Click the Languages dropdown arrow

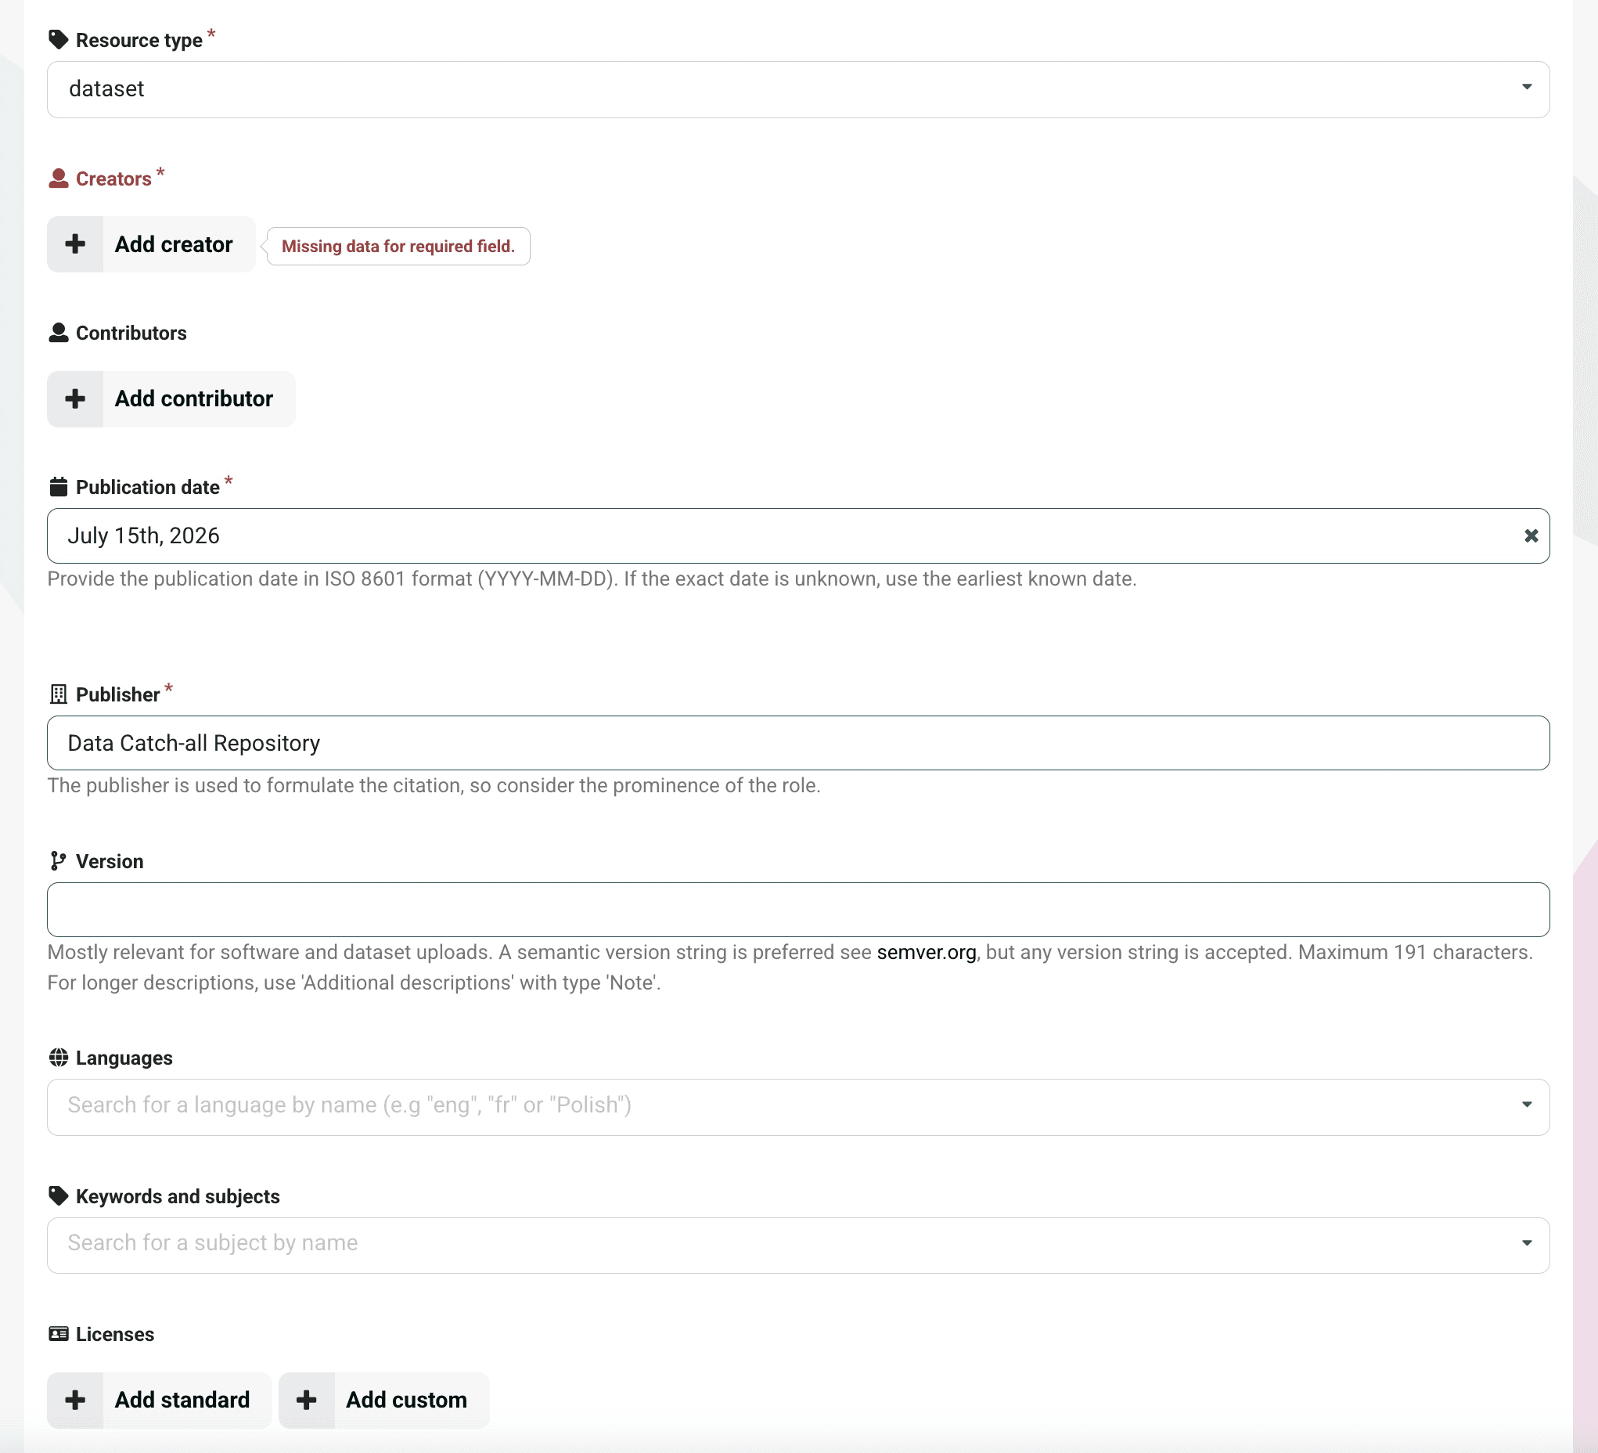pos(1527,1105)
